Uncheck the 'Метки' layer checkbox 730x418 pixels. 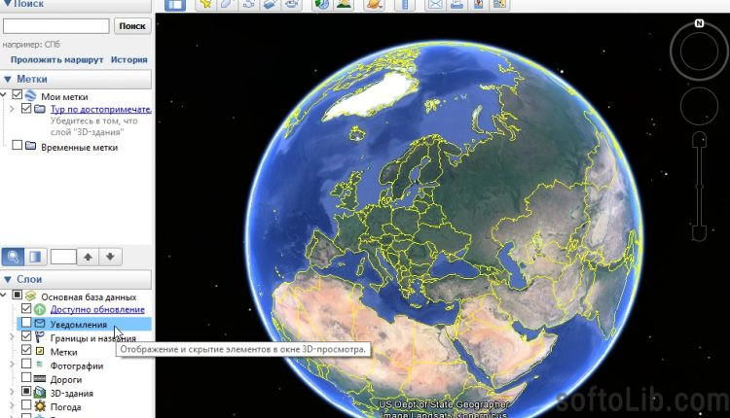click(x=26, y=350)
